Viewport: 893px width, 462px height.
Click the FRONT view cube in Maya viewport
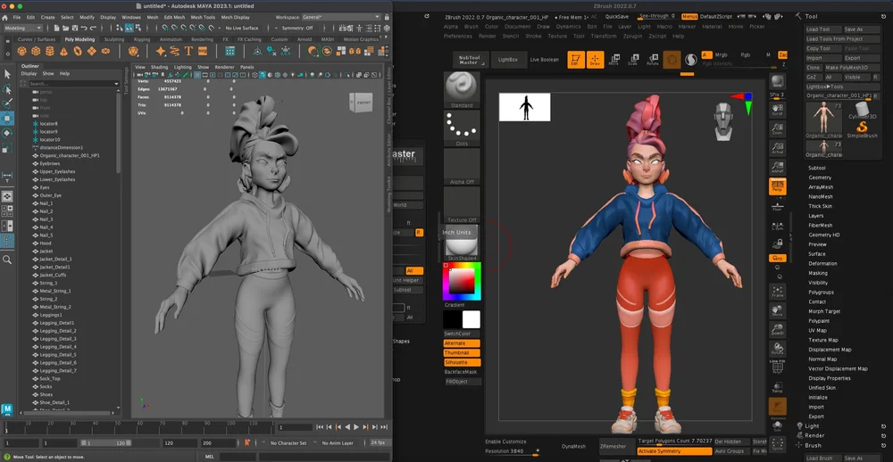coord(361,103)
